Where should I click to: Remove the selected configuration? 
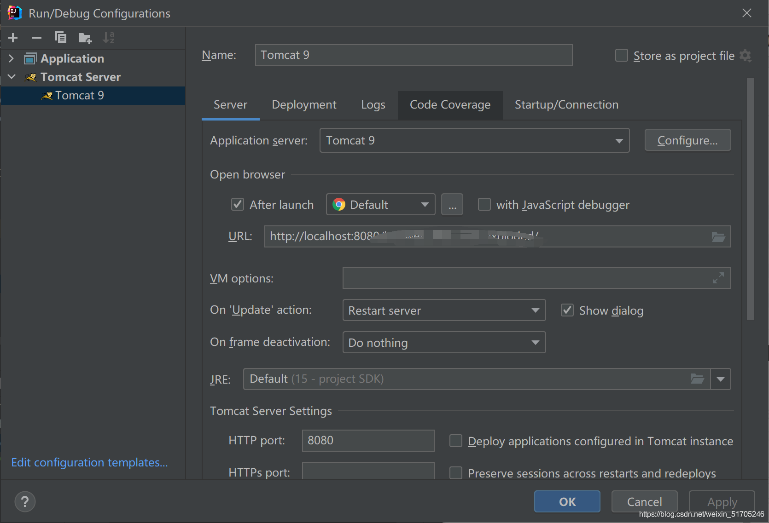point(37,38)
